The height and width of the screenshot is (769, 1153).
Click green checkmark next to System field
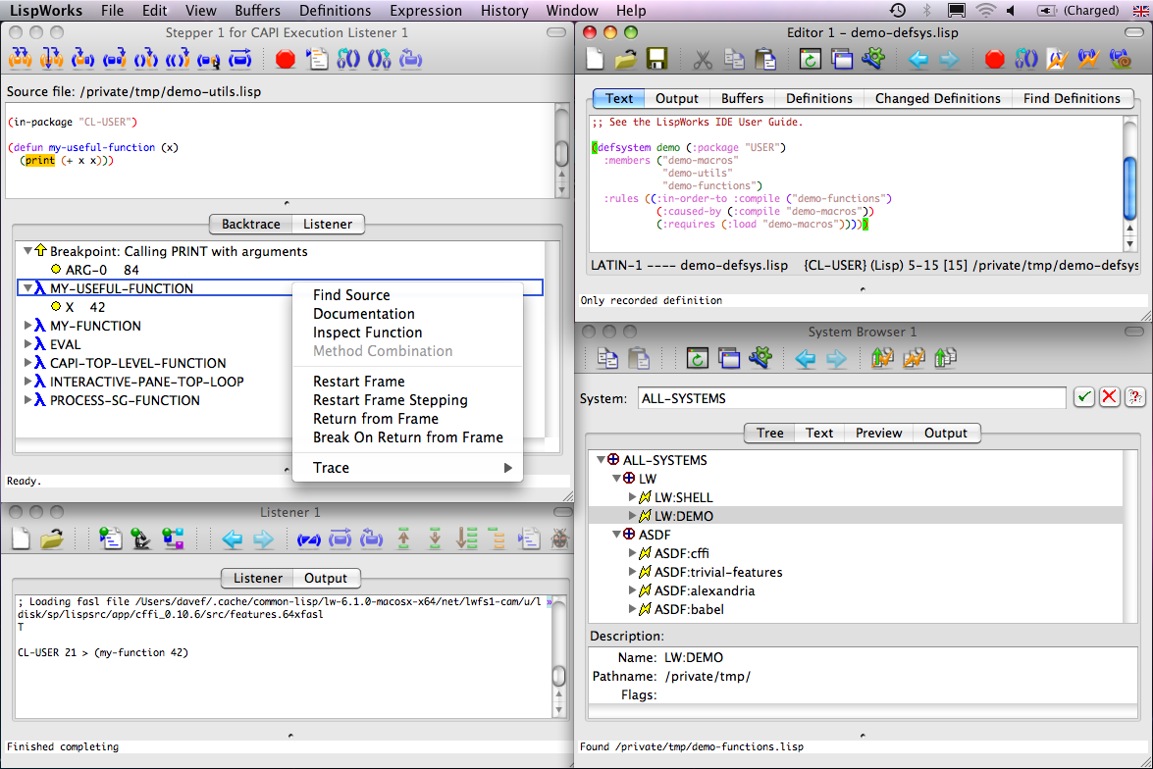click(1083, 397)
